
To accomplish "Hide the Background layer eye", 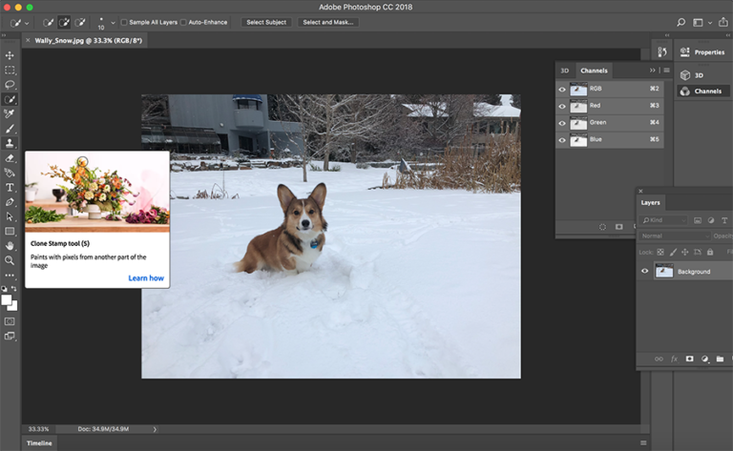I will tap(644, 271).
